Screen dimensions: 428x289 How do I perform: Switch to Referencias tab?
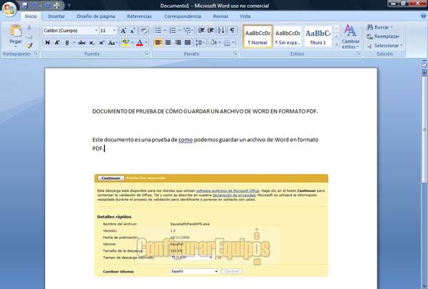click(x=139, y=16)
